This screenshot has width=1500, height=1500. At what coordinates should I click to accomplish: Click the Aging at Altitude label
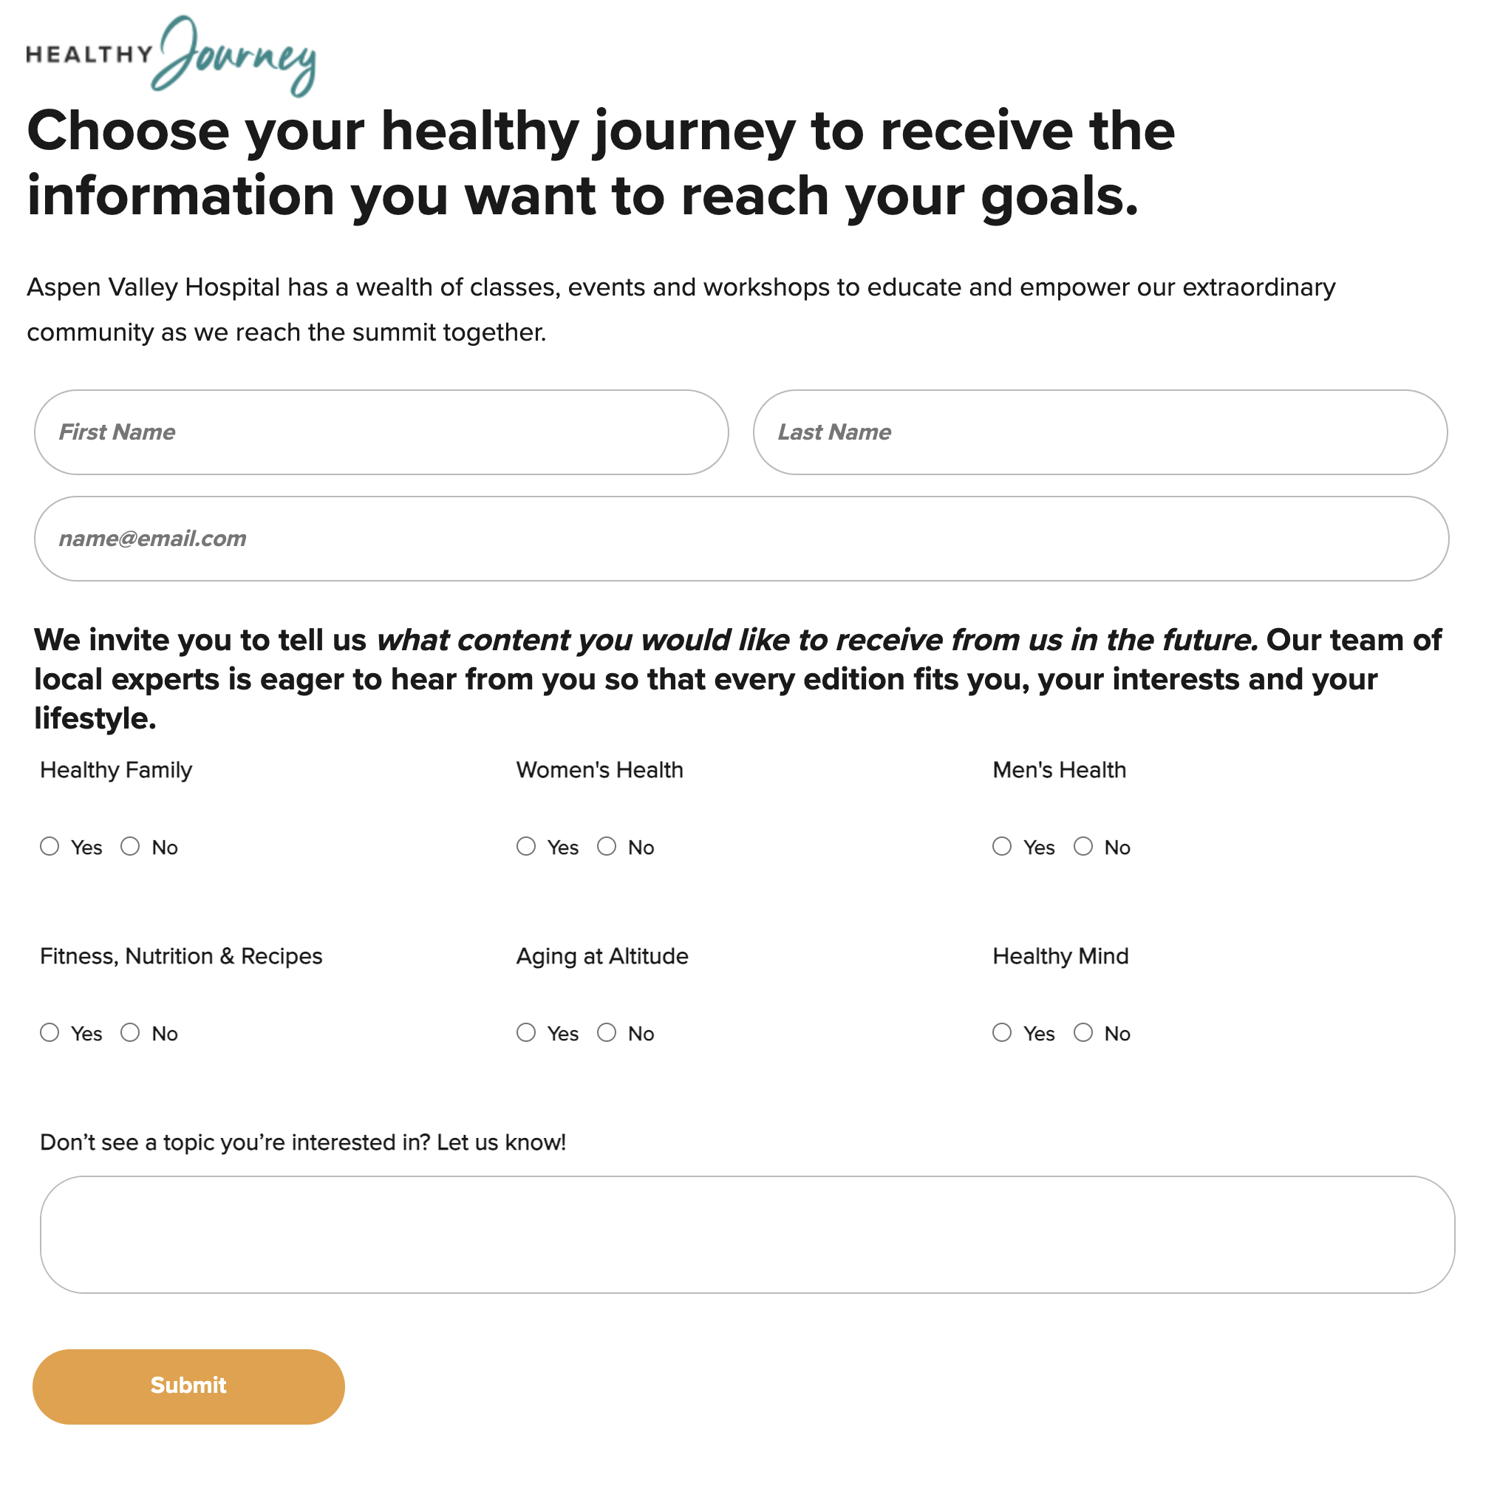(602, 956)
